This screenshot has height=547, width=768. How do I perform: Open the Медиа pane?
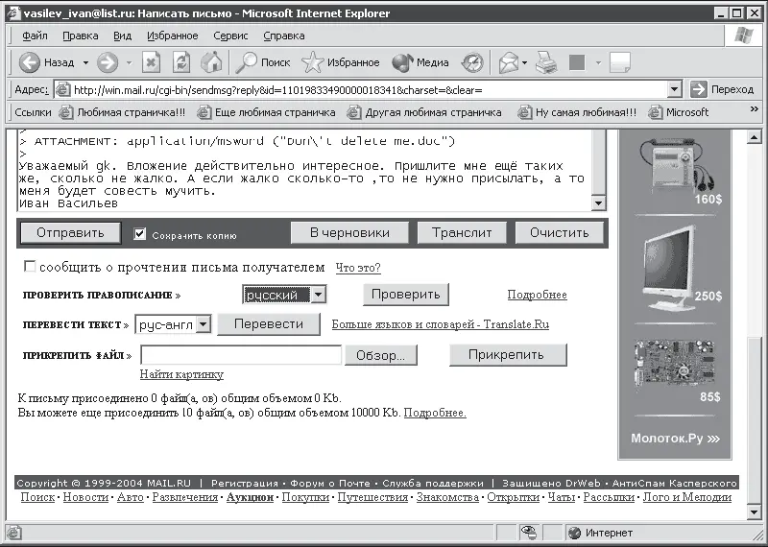tap(420, 62)
